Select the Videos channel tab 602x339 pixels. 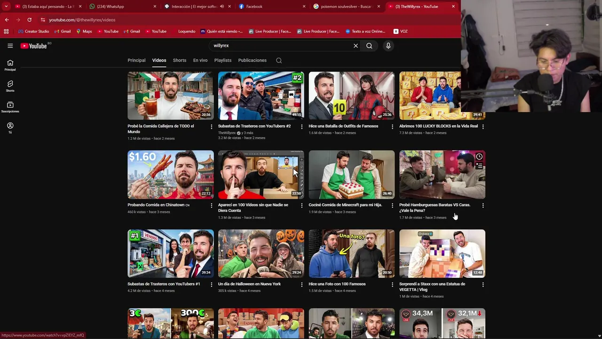point(159,60)
